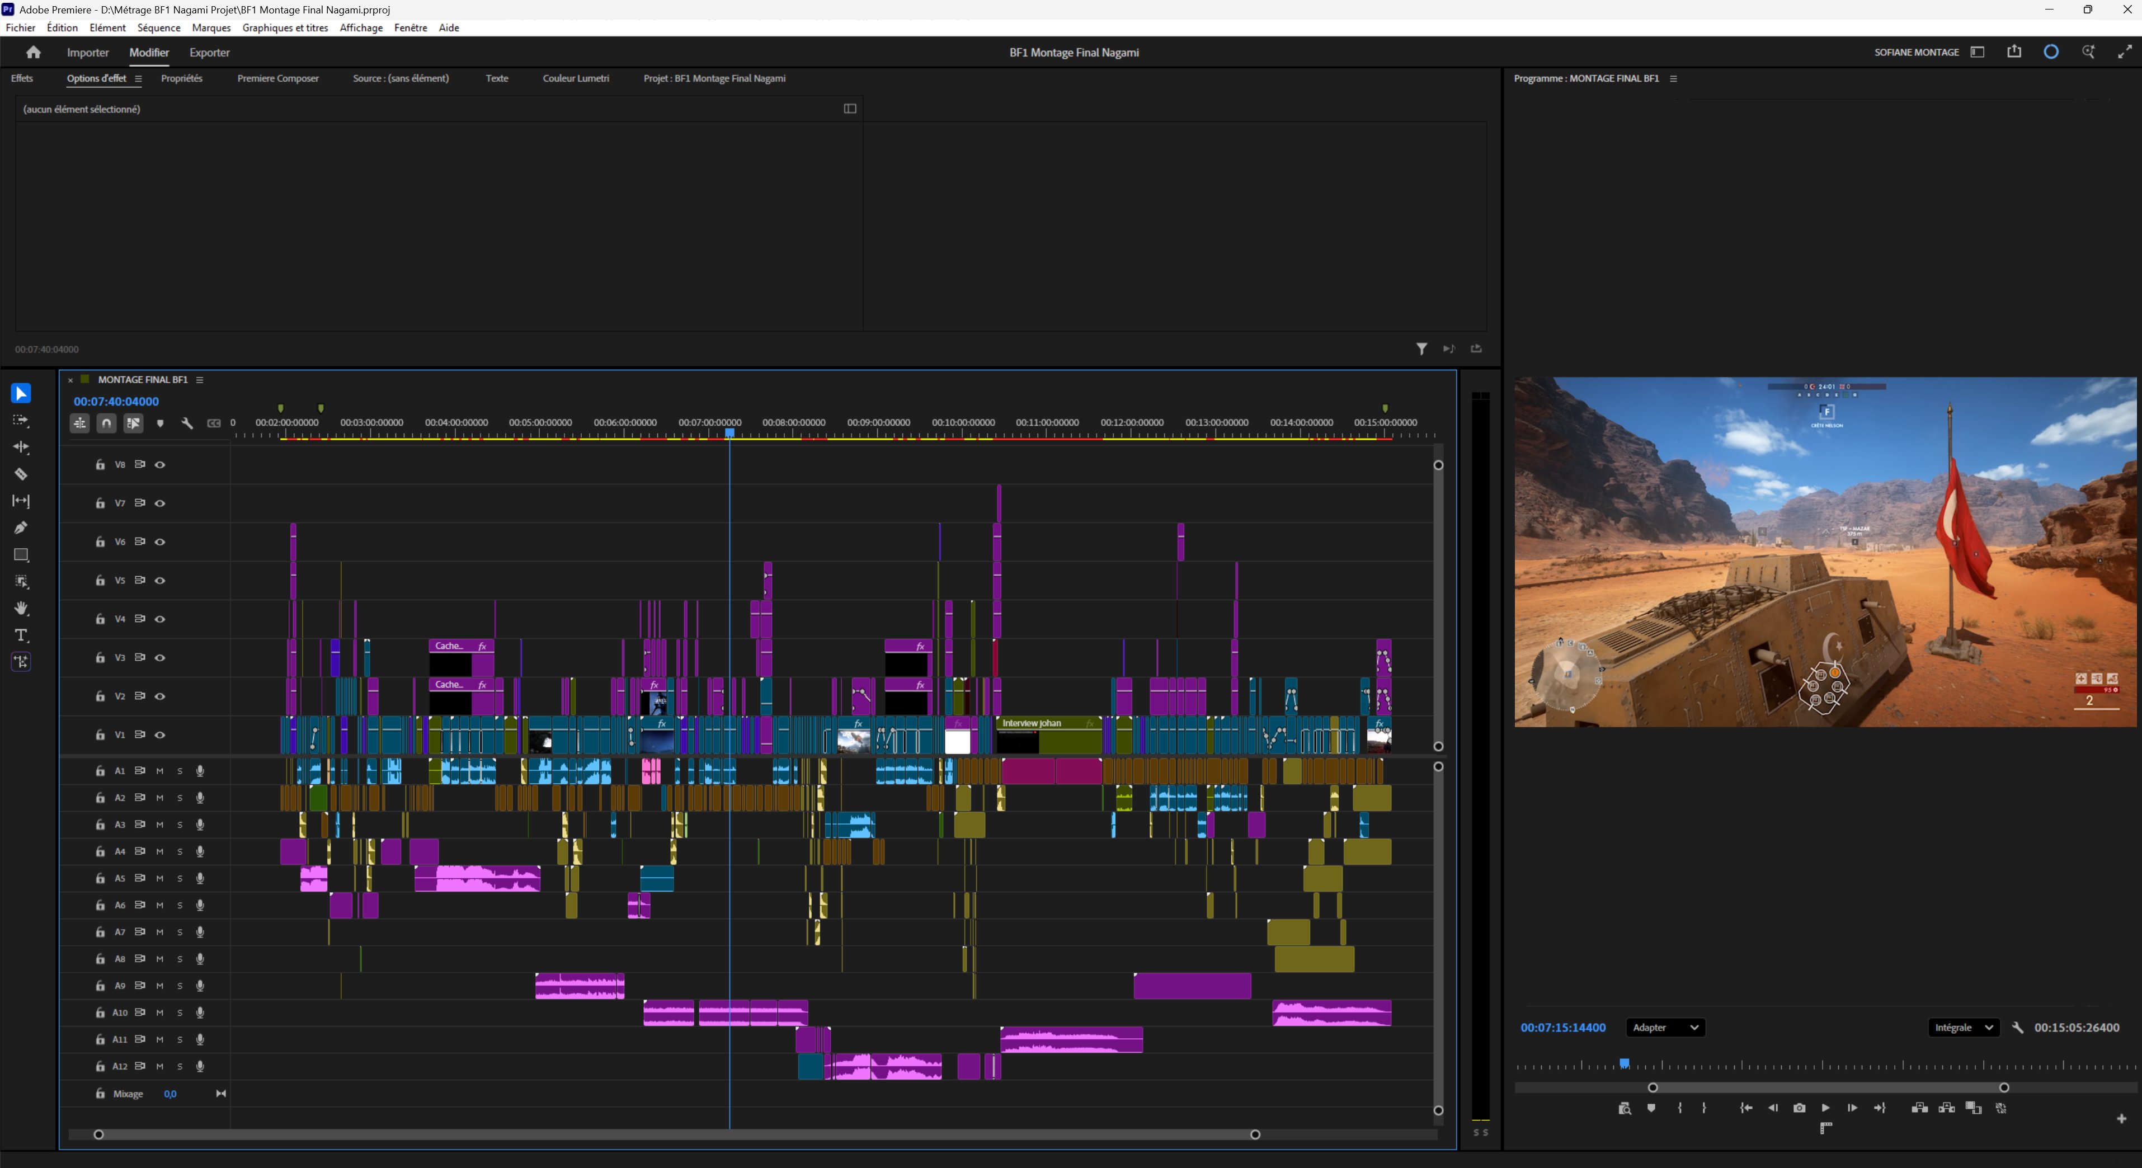The image size is (2142, 1168).
Task: Switch to the Propriétés tab
Action: pos(181,78)
